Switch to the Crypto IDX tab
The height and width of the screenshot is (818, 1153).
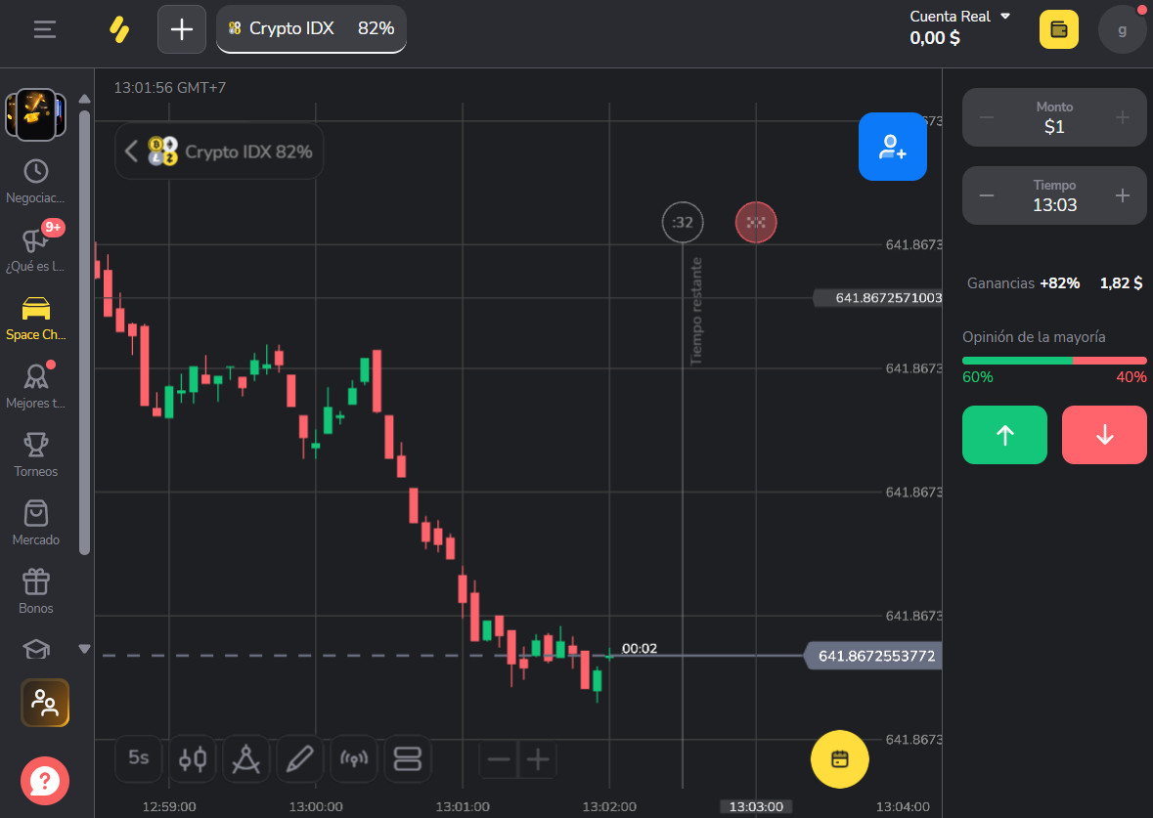(311, 29)
